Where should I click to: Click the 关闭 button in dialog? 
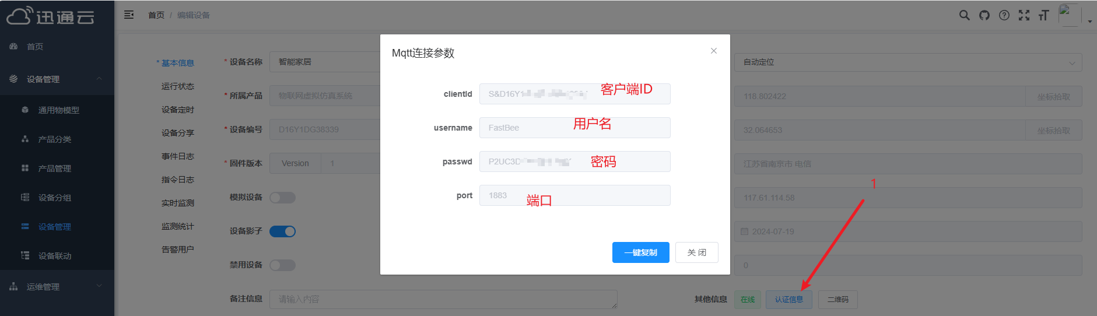point(696,252)
